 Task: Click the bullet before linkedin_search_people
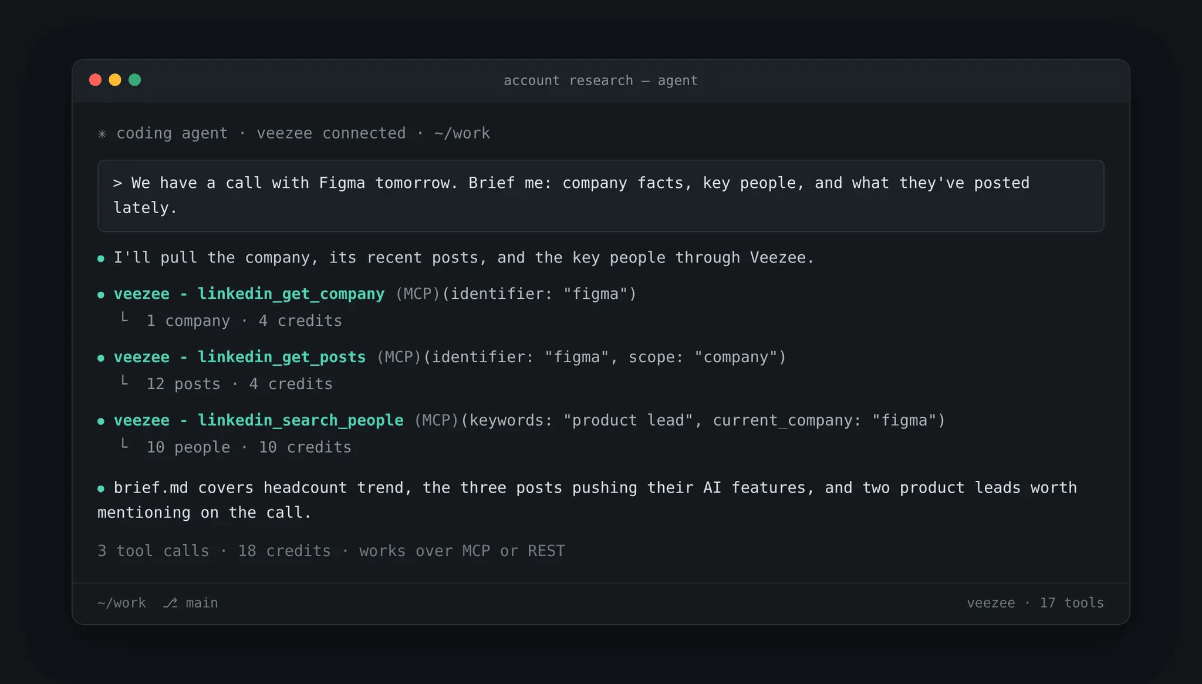pyautogui.click(x=101, y=422)
